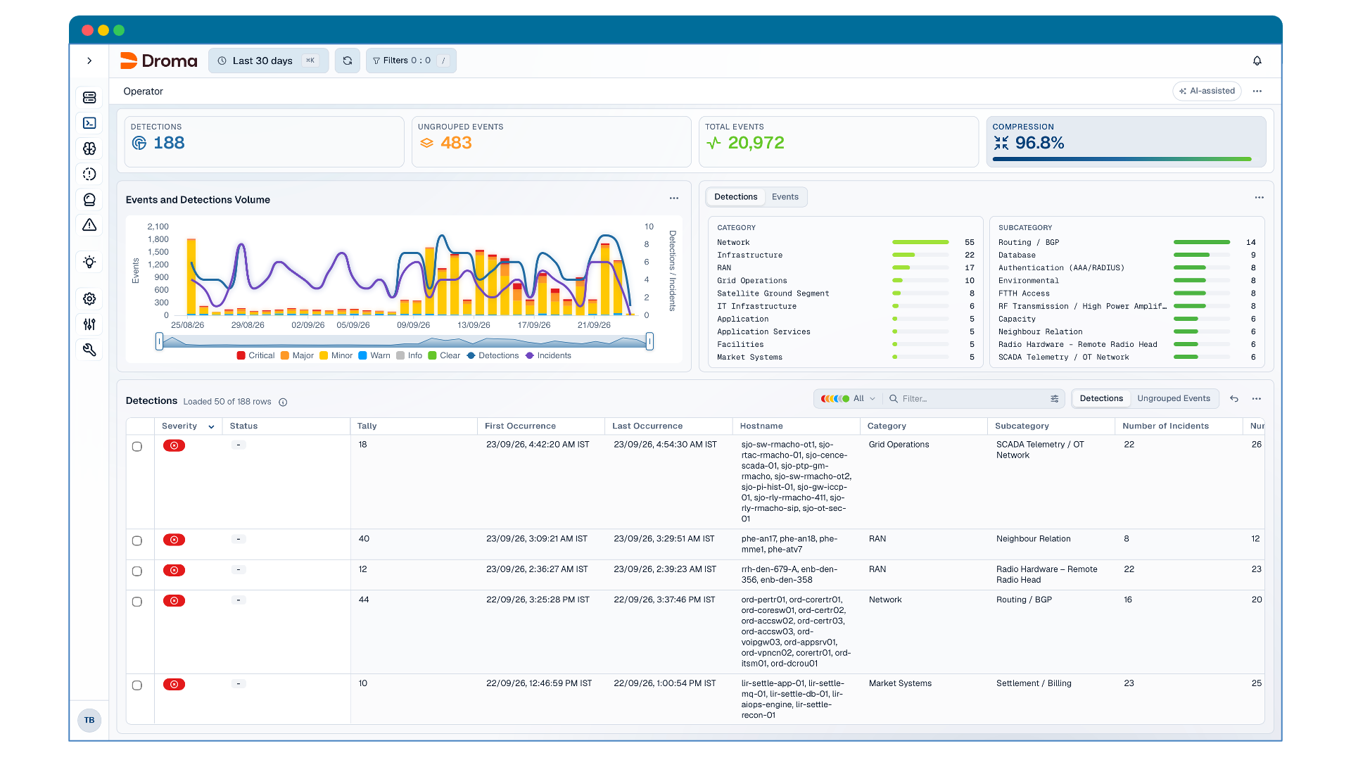Click the refresh icon in top bar
1351x760 pixels.
348,61
